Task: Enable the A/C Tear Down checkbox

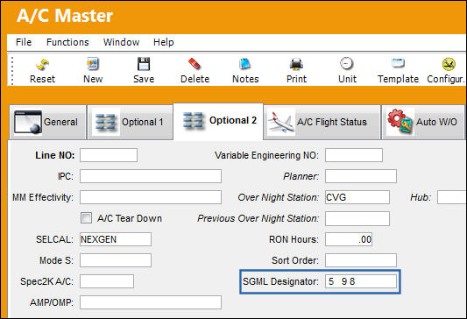Action: [x=86, y=218]
